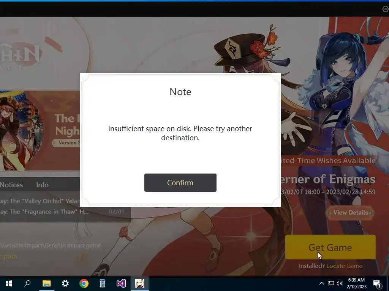Screen dimensions: 389x291
Task: Confirm the insufficient disk space note
Action: pos(180,183)
